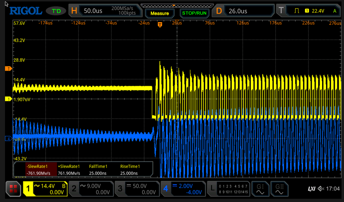Click the orange trigger position marker T
Viewport: 344px width, 202px height.
click(x=160, y=25)
